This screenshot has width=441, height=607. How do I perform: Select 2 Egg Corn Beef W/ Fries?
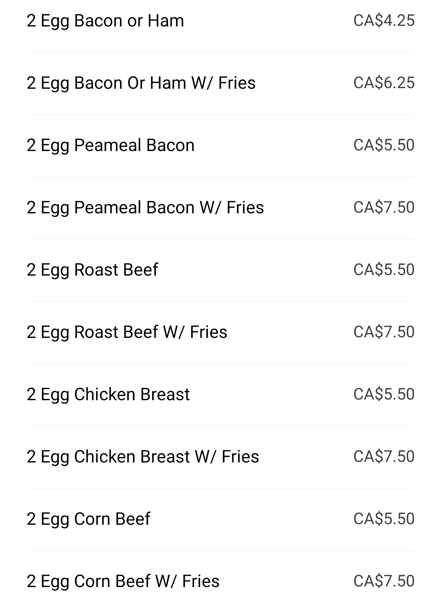(x=123, y=581)
